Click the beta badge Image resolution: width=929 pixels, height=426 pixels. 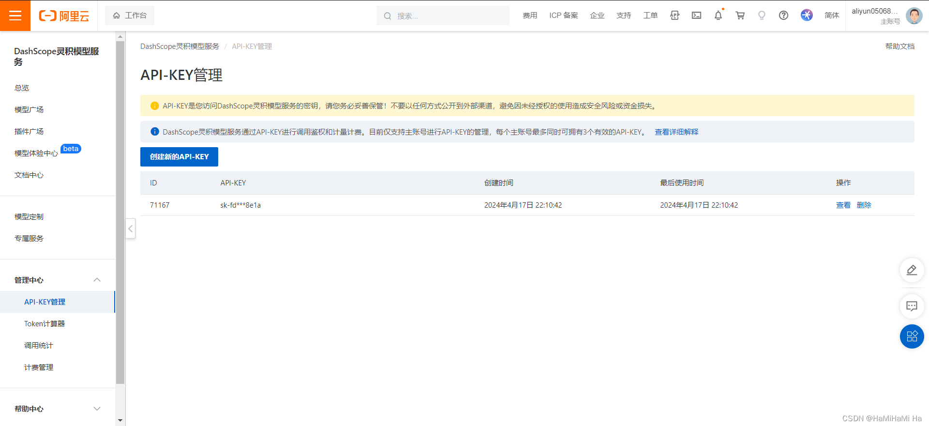[71, 149]
